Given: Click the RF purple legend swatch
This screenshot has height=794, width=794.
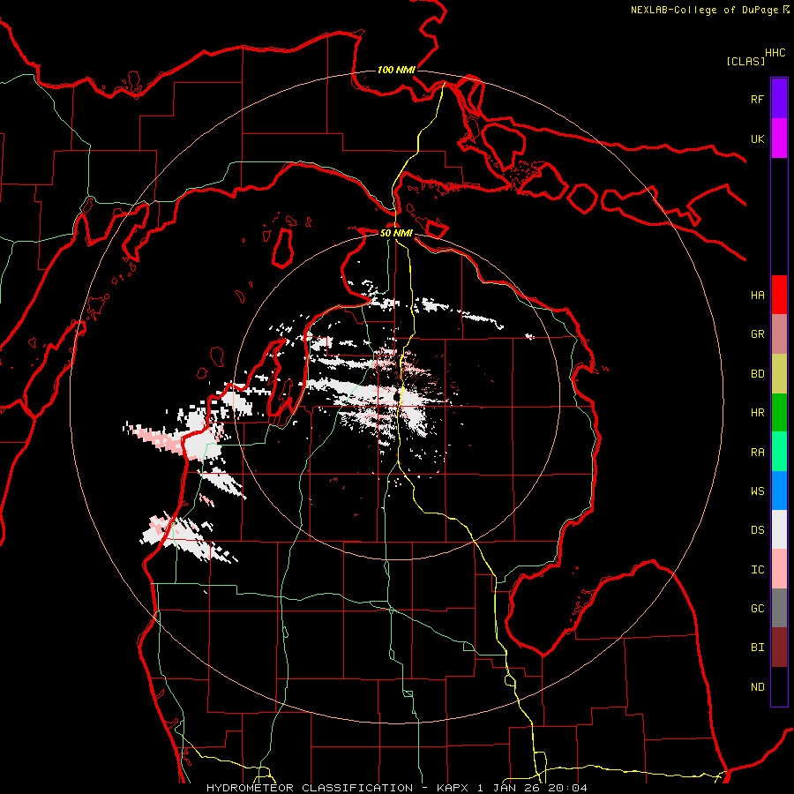Looking at the screenshot, I should point(779,99).
